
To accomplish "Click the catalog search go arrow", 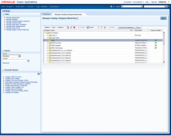I will (28, 61).
